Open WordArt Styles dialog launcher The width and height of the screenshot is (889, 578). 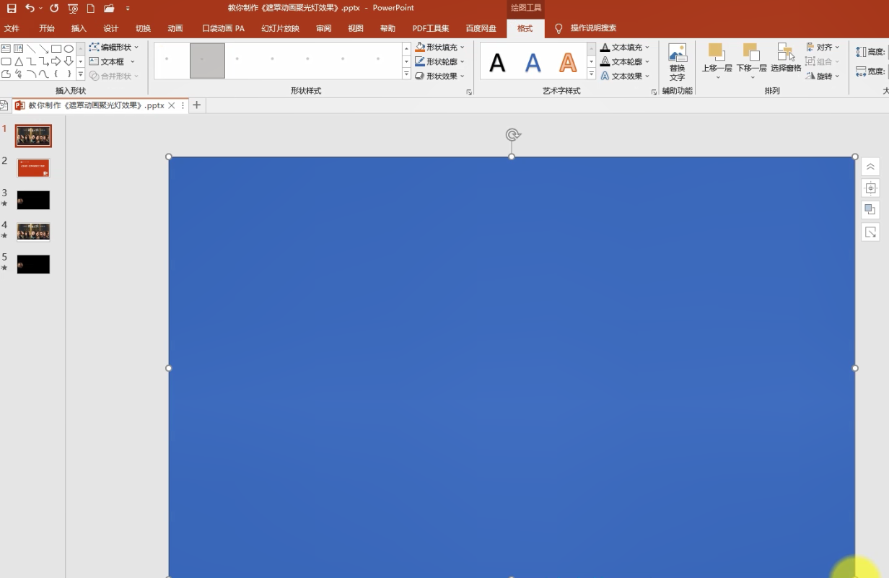pyautogui.click(x=654, y=92)
